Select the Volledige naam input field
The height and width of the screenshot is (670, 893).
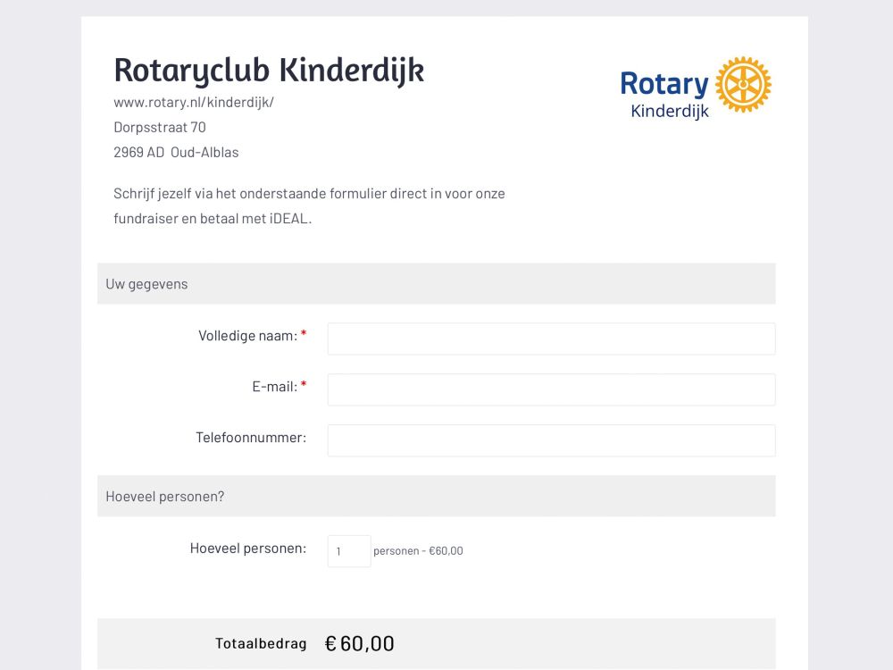coord(551,339)
